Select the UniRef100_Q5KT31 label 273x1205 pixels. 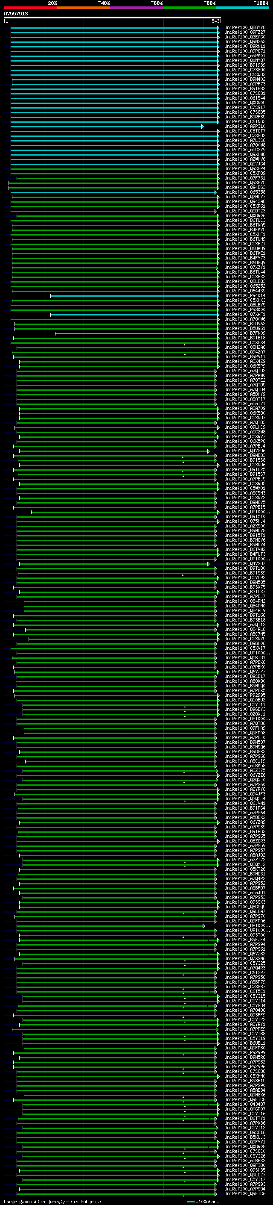pyautogui.click(x=244, y=658)
